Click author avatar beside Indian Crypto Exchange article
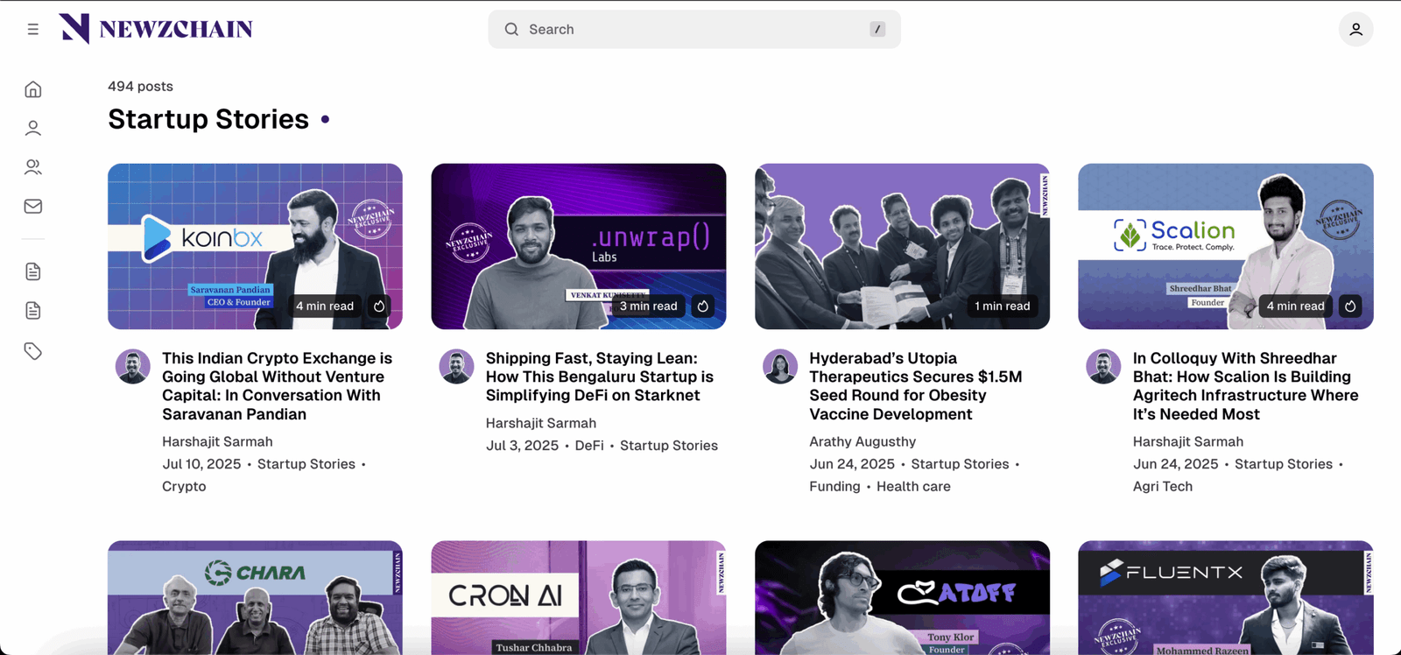Screen dimensions: 1401x655 click(x=133, y=367)
